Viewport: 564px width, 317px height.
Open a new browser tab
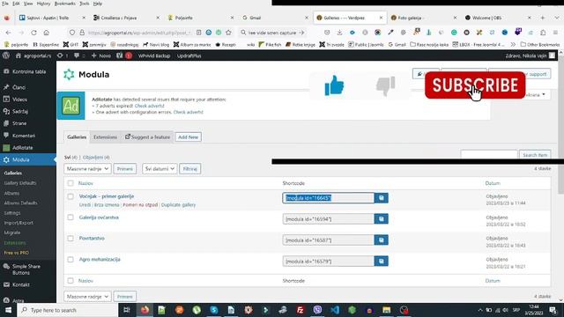click(x=543, y=18)
